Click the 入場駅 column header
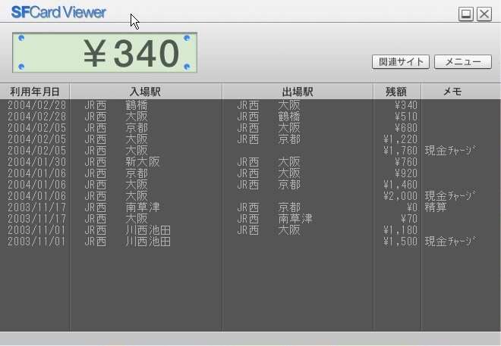Image resolution: width=501 pixels, height=346 pixels. [x=145, y=92]
